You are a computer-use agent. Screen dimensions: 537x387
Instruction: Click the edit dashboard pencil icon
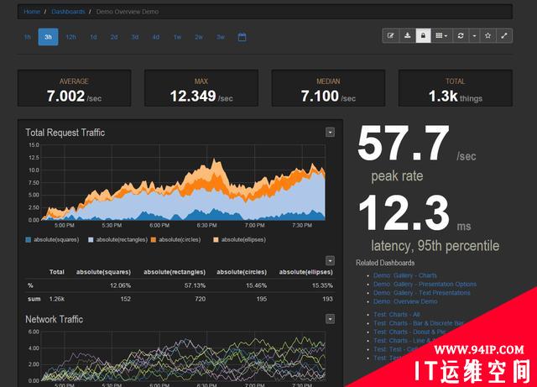(x=391, y=35)
